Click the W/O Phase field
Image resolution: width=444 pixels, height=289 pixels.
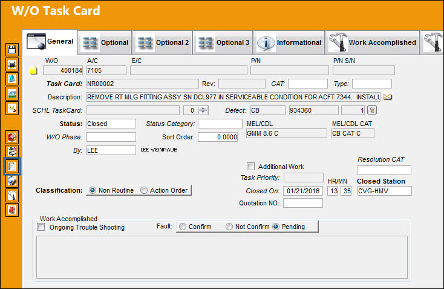point(111,137)
